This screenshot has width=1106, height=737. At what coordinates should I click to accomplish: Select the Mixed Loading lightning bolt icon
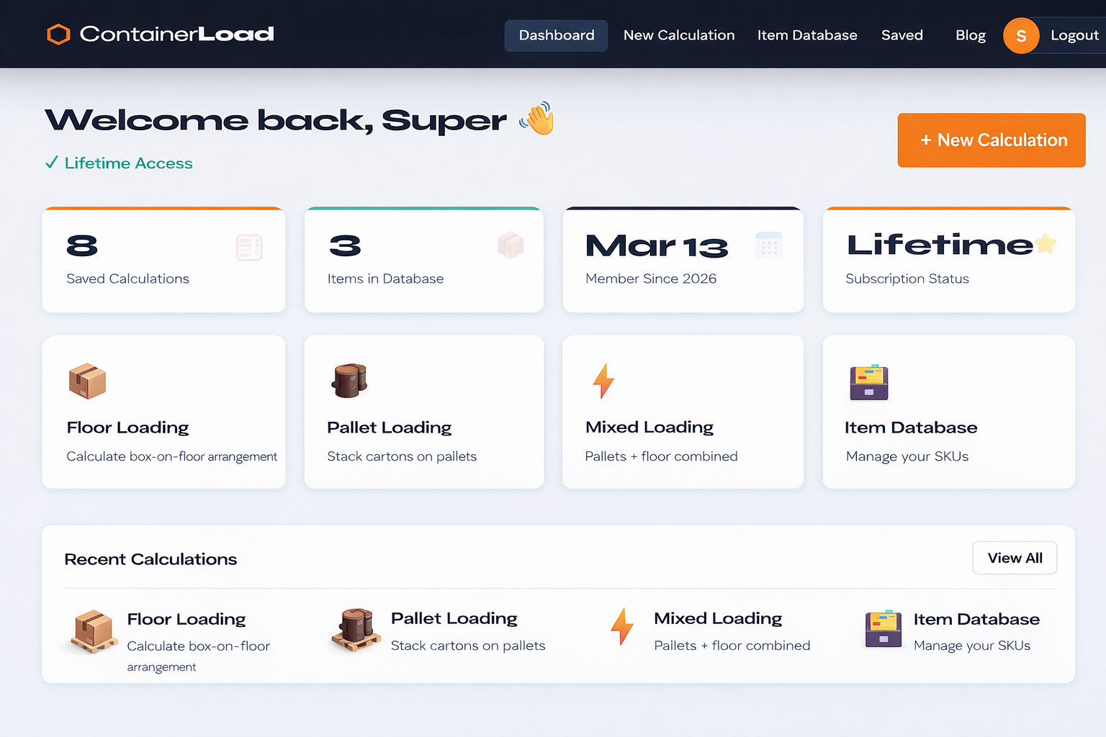pos(603,381)
